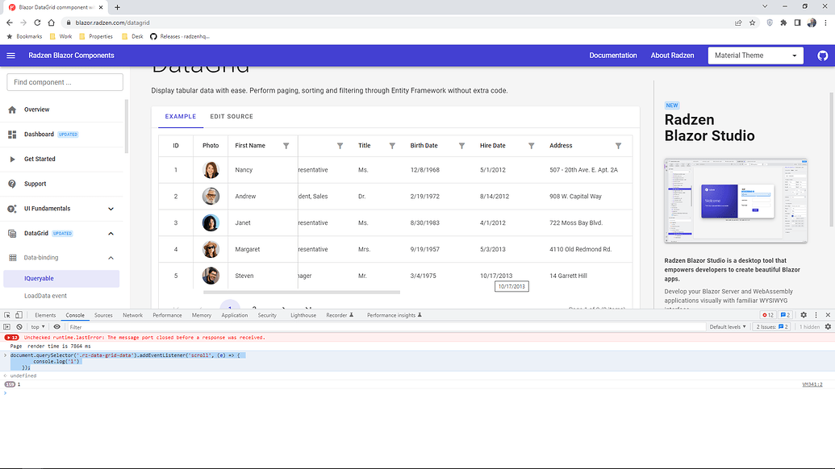This screenshot has height=469, width=835.
Task: Open the Chrome three-dot menu
Action: pyautogui.click(x=825, y=23)
